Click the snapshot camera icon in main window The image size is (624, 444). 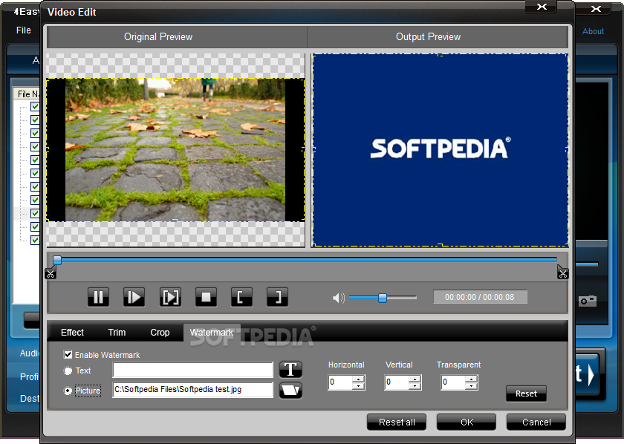pos(588,301)
